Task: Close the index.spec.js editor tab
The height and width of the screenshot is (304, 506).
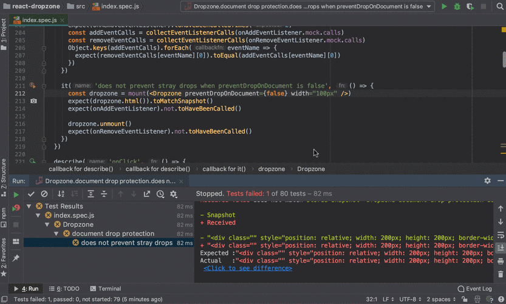Action: pyautogui.click(x=62, y=20)
